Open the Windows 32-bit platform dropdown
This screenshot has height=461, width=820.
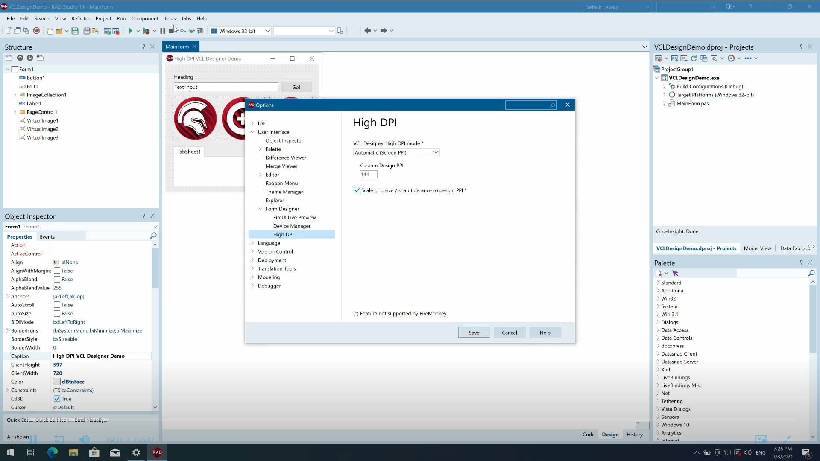267,31
